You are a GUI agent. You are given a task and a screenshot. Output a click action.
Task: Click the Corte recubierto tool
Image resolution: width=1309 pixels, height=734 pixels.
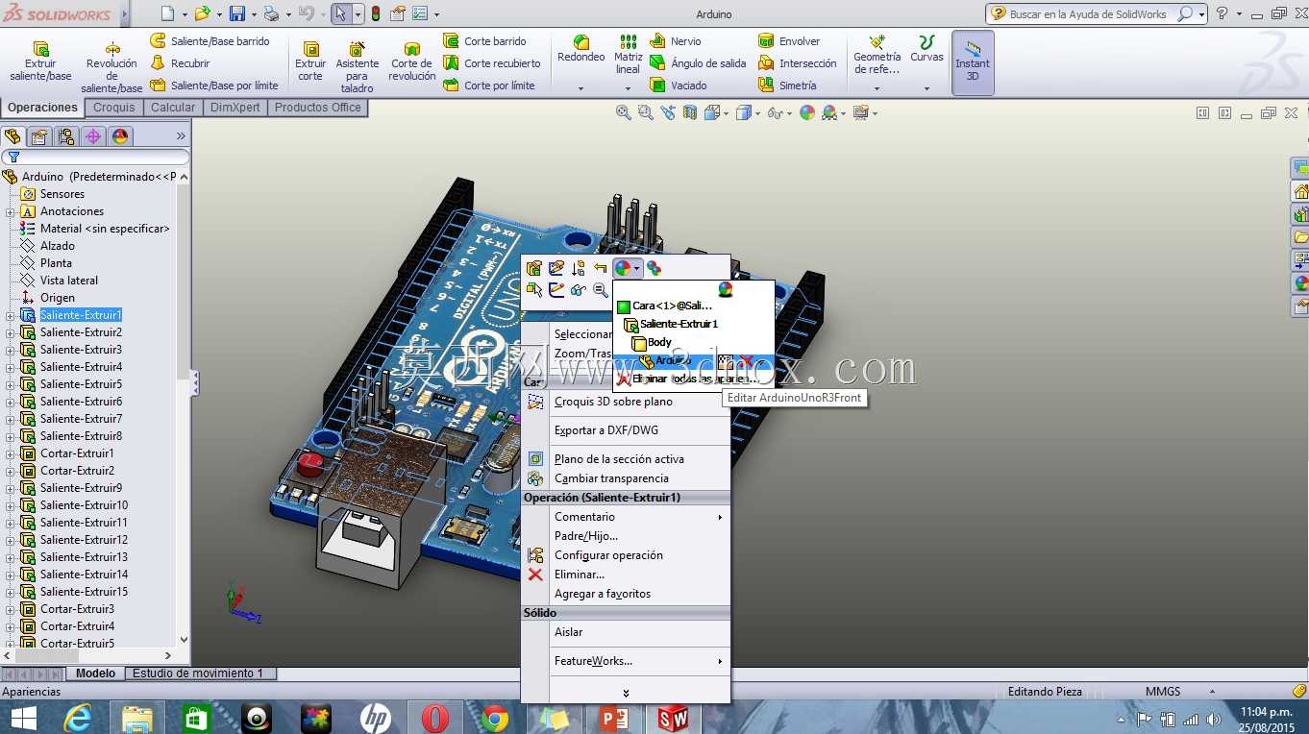pos(492,63)
